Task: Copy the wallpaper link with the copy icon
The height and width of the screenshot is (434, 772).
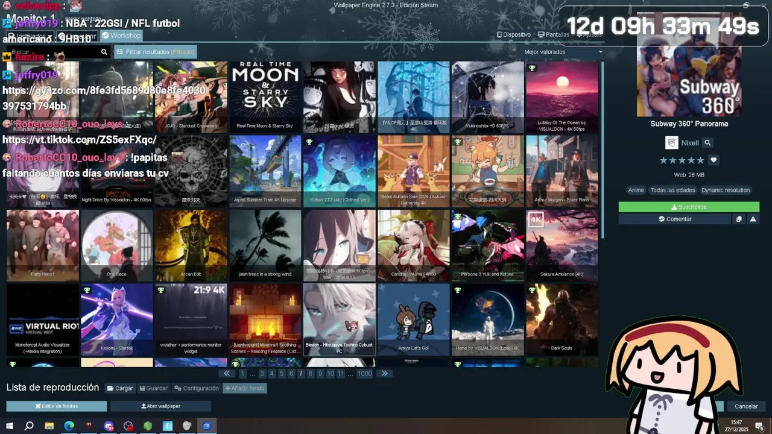Action: pos(739,219)
